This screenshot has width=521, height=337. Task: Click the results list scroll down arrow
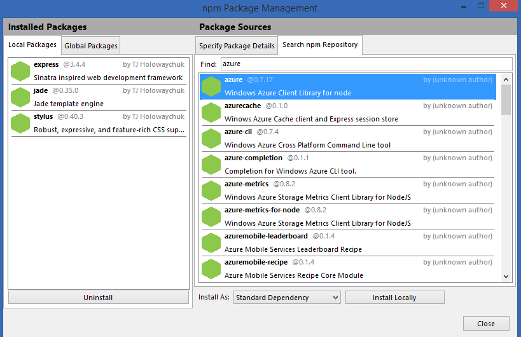pos(506,276)
